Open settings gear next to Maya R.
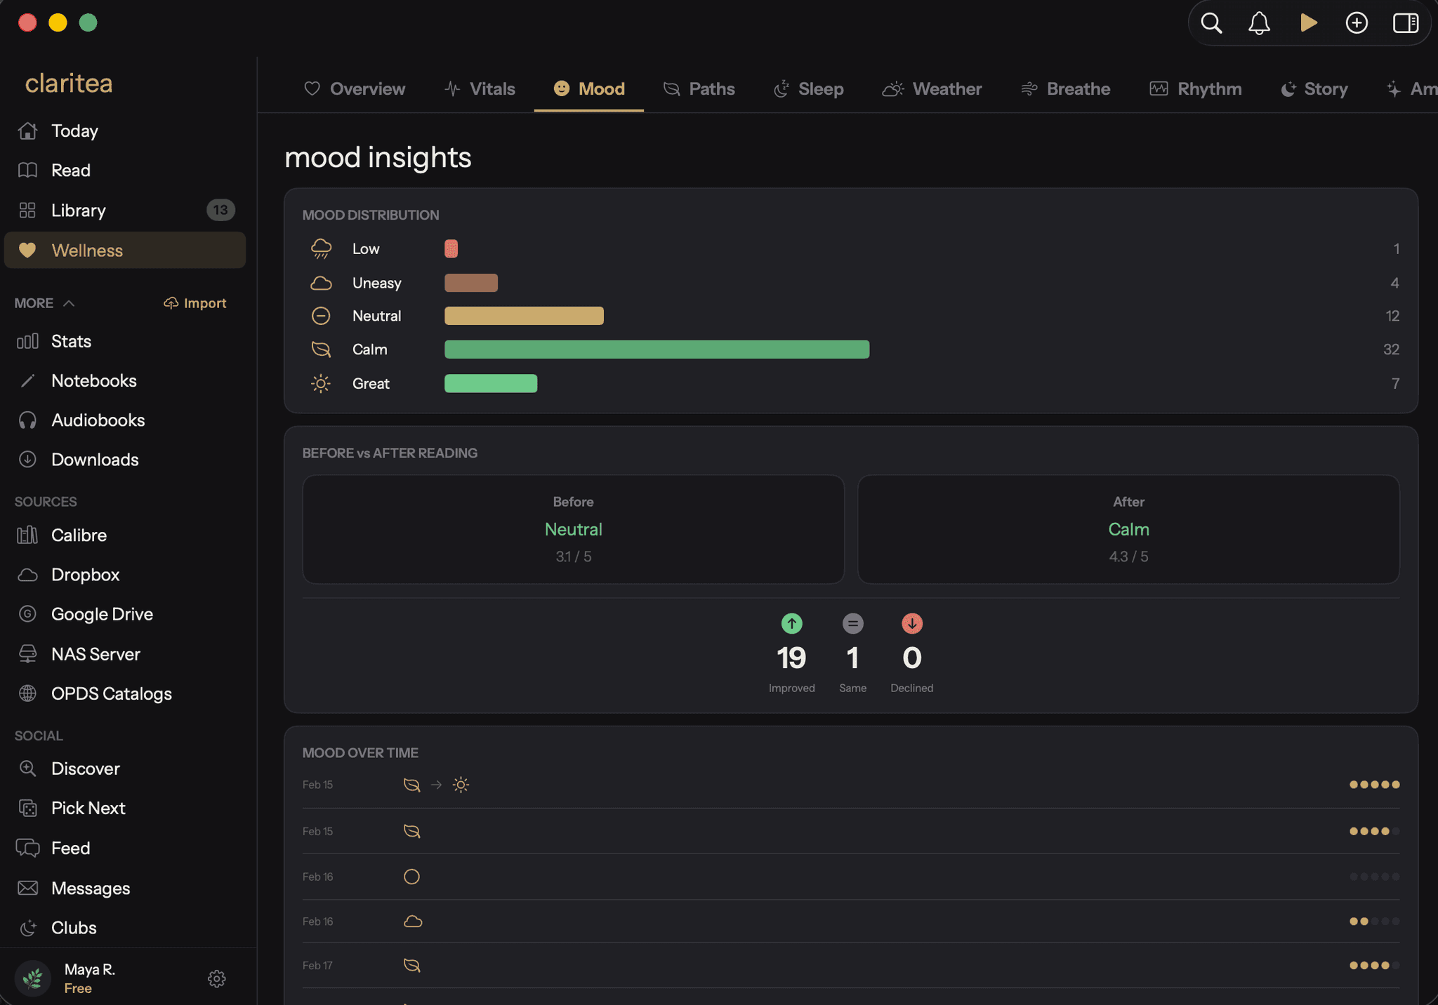 217,978
